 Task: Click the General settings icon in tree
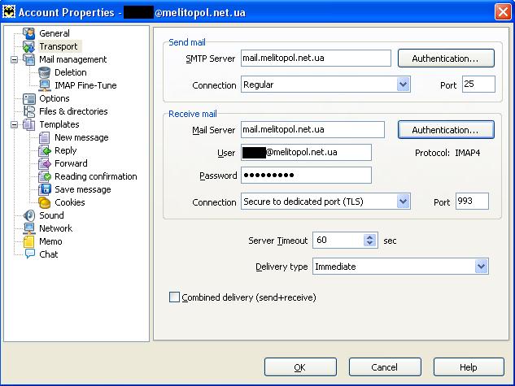coord(29,33)
